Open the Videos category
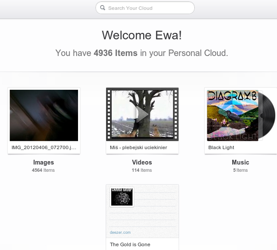Image resolution: width=277 pixels, height=250 pixels. 142,162
